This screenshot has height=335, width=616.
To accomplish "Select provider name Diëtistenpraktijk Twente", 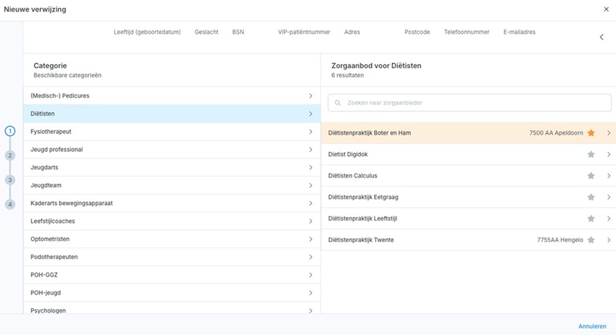I will pyautogui.click(x=361, y=240).
